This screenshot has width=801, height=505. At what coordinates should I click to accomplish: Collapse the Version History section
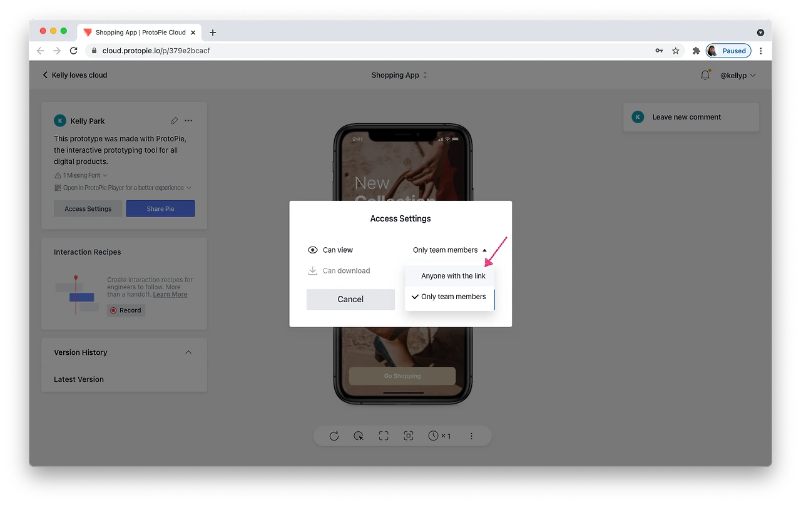click(188, 352)
